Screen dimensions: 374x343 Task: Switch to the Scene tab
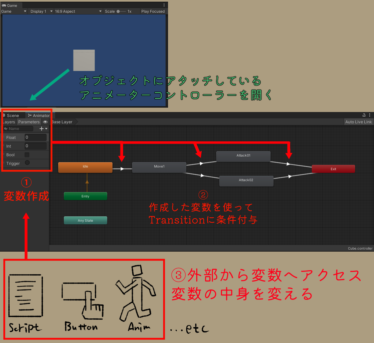tap(13, 115)
